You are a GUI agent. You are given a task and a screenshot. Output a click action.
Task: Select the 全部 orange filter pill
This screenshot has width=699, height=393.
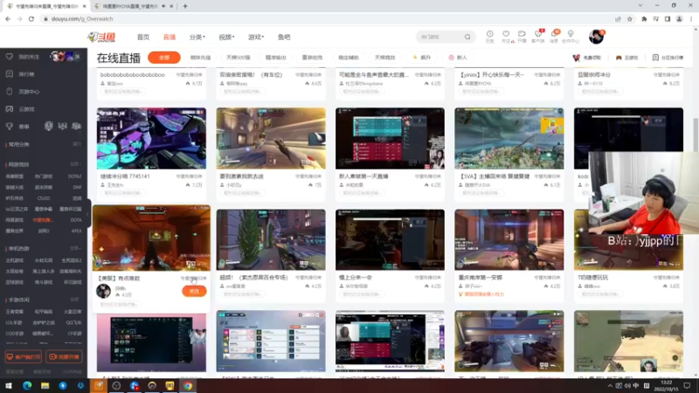coord(164,58)
